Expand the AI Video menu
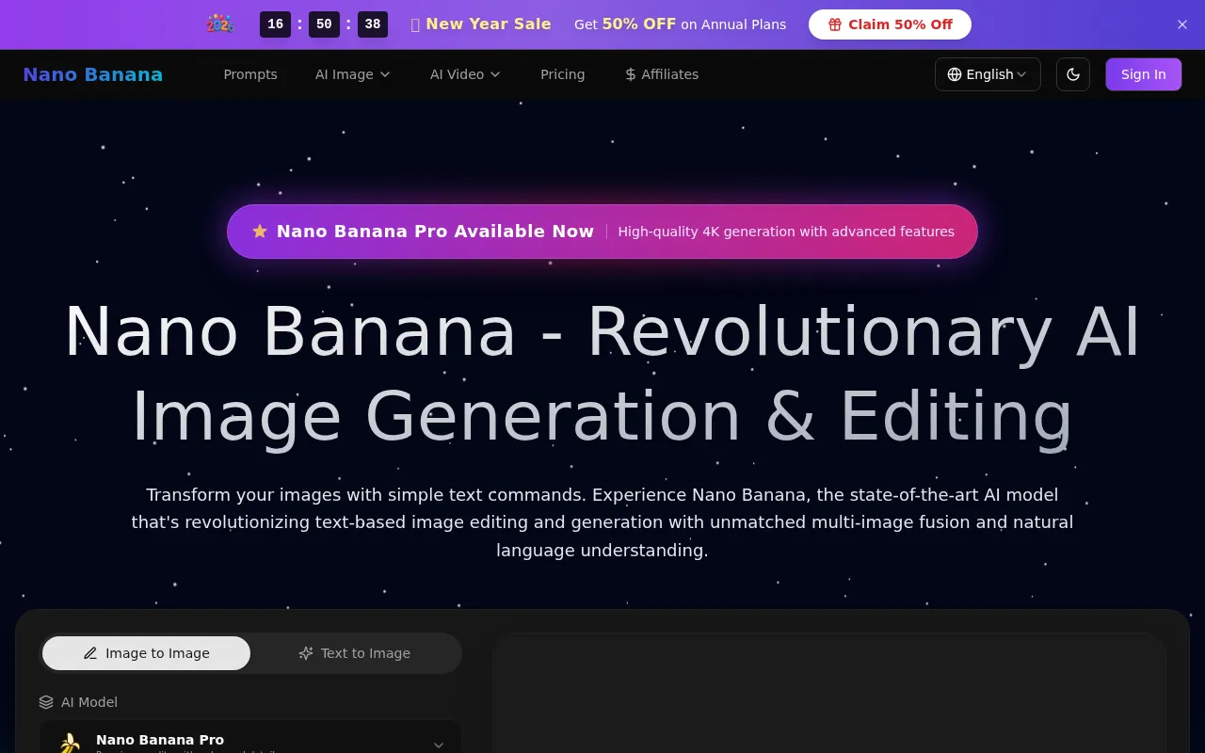Screen dimensions: 1205x753 464,74
